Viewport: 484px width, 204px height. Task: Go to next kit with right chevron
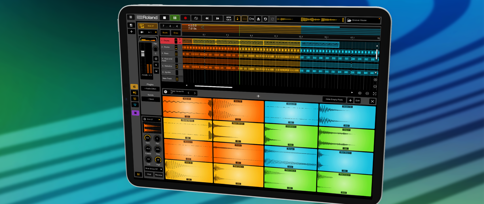[195, 93]
